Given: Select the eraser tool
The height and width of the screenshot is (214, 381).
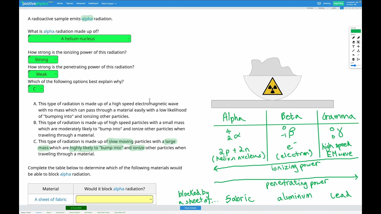Looking at the screenshot, I should (x=353, y=42).
